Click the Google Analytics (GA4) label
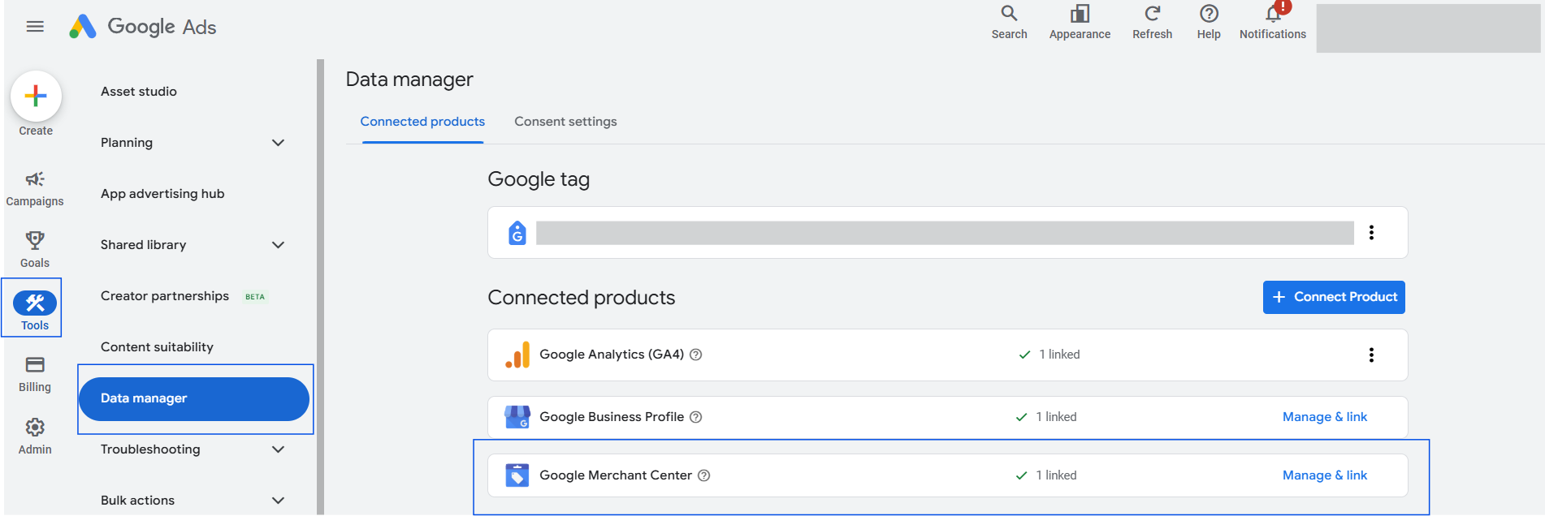 tap(612, 355)
